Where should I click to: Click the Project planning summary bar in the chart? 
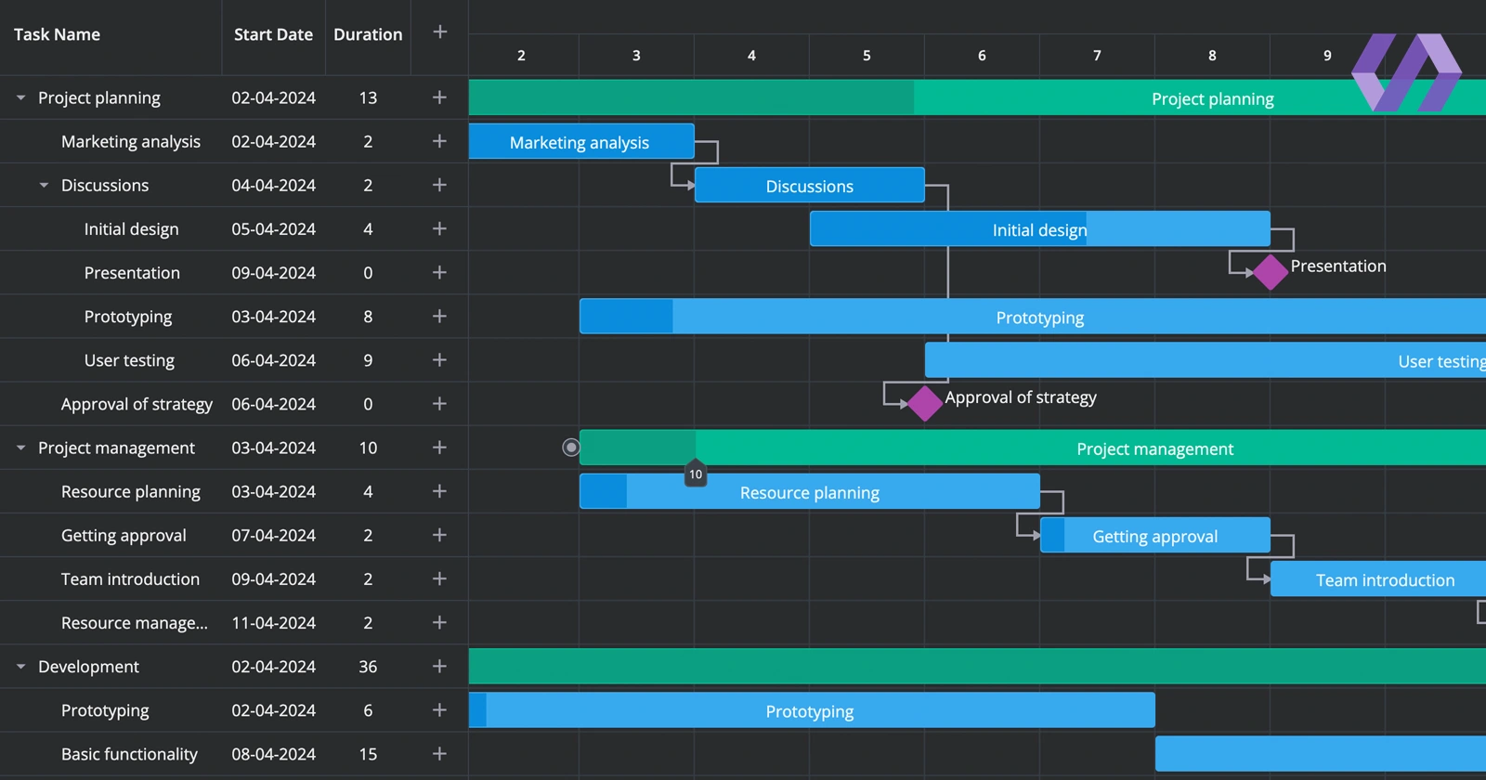click(x=977, y=97)
